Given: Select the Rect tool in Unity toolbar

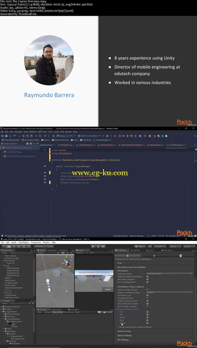Looking at the screenshot, I should 24,246.
